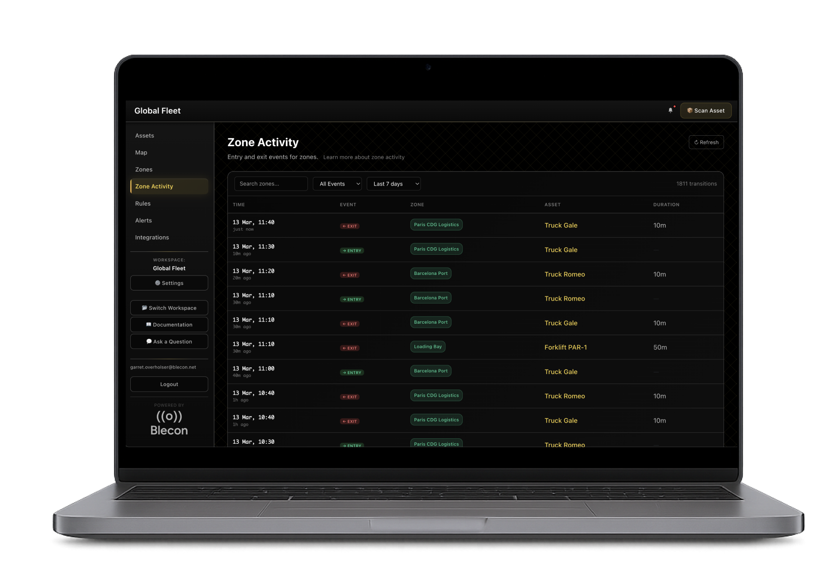The width and height of the screenshot is (832, 583).
Task: Open the All Events filter dropdown
Action: tap(337, 183)
